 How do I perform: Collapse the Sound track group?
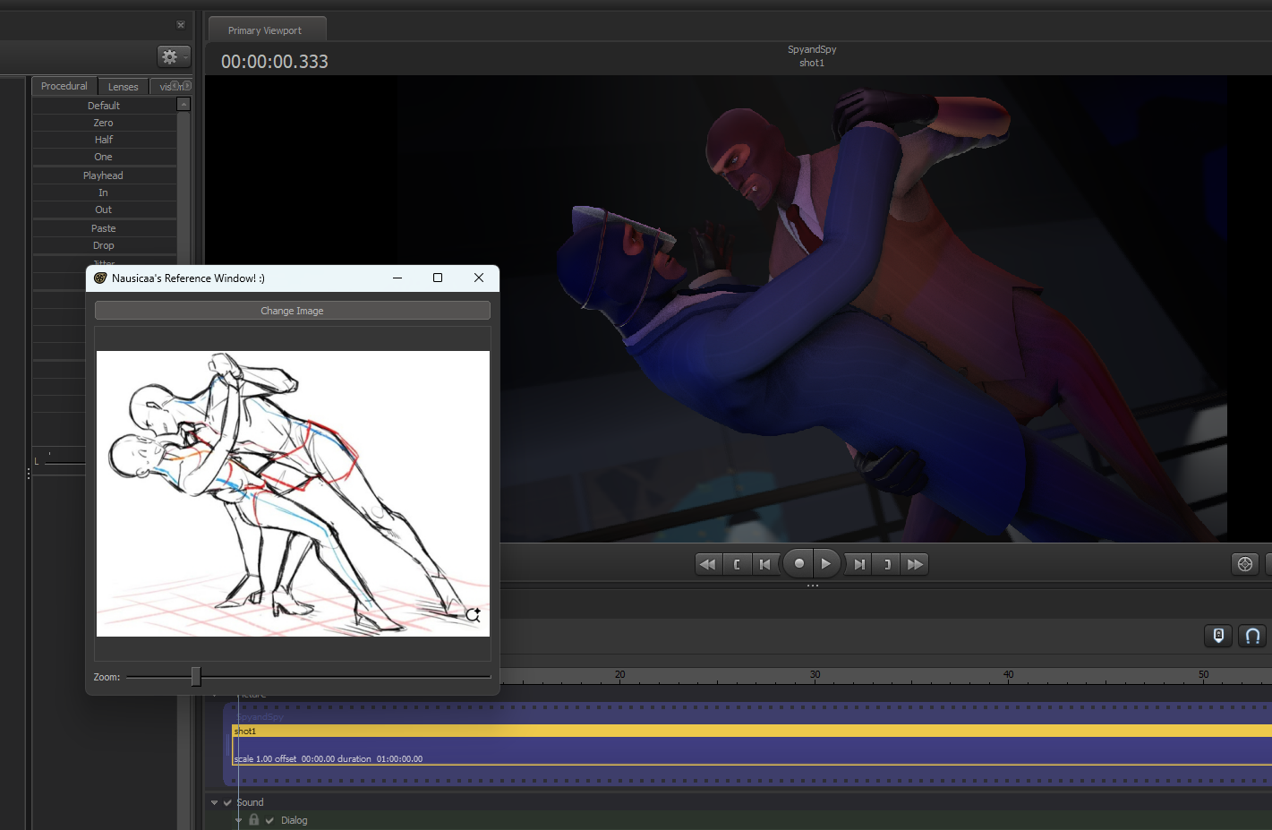[x=214, y=802]
